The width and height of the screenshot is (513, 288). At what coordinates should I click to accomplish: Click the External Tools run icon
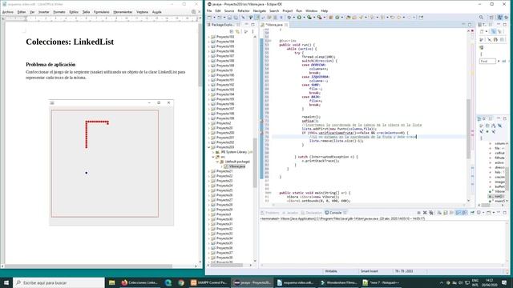[x=319, y=18]
